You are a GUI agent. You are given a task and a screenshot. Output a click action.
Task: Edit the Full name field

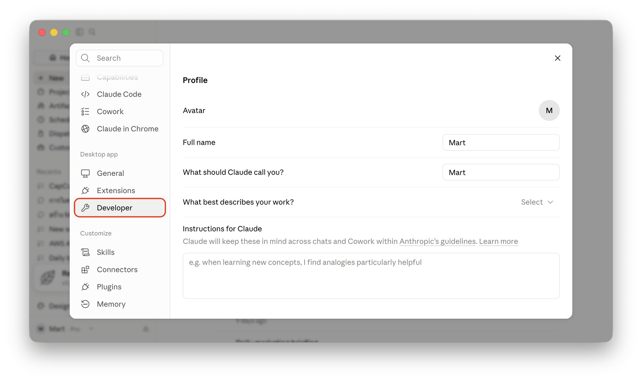tap(501, 142)
